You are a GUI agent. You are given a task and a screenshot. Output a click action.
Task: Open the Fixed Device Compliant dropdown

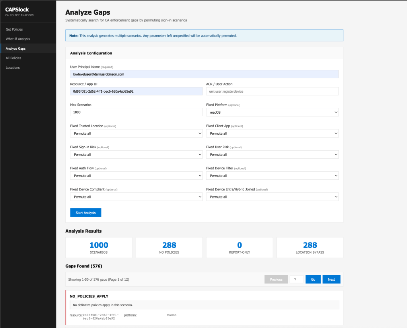click(x=136, y=197)
